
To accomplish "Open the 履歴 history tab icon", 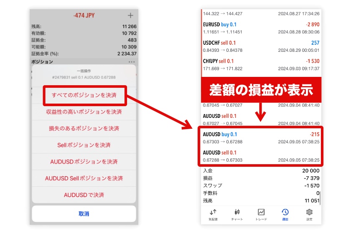I will click(285, 212).
